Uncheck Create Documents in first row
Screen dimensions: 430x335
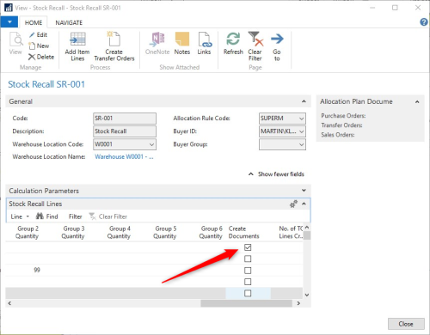point(248,247)
